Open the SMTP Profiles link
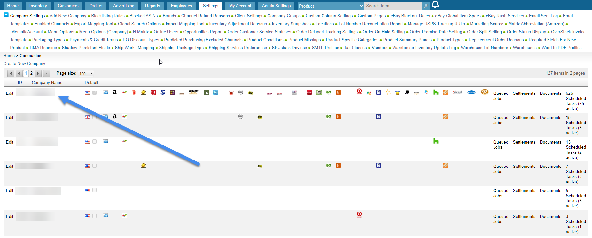This screenshot has width=592, height=238. coord(325,48)
